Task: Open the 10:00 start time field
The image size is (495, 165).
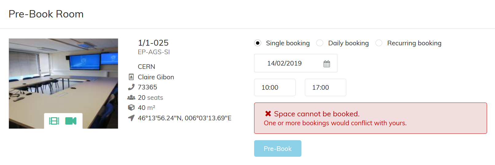Action: tap(275, 87)
